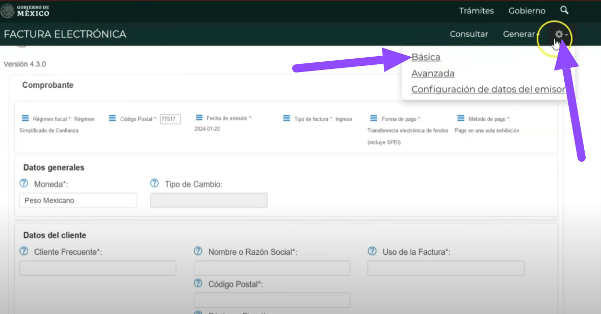601x314 pixels.
Task: Select Básica from the settings menu
Action: tap(426, 57)
